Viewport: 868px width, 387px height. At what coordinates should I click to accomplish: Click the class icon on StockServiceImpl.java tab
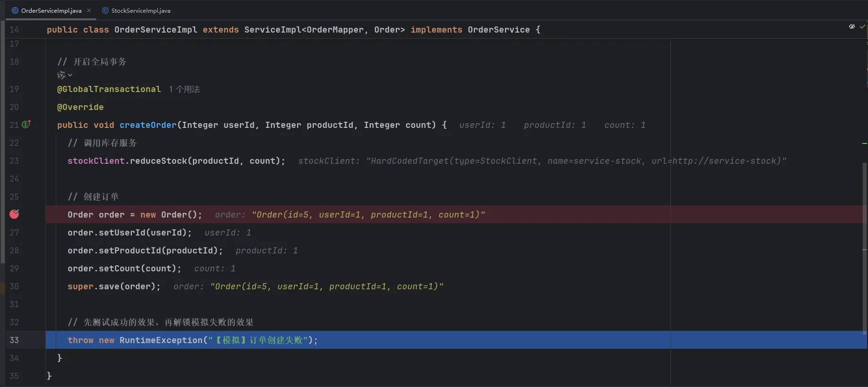pos(105,10)
